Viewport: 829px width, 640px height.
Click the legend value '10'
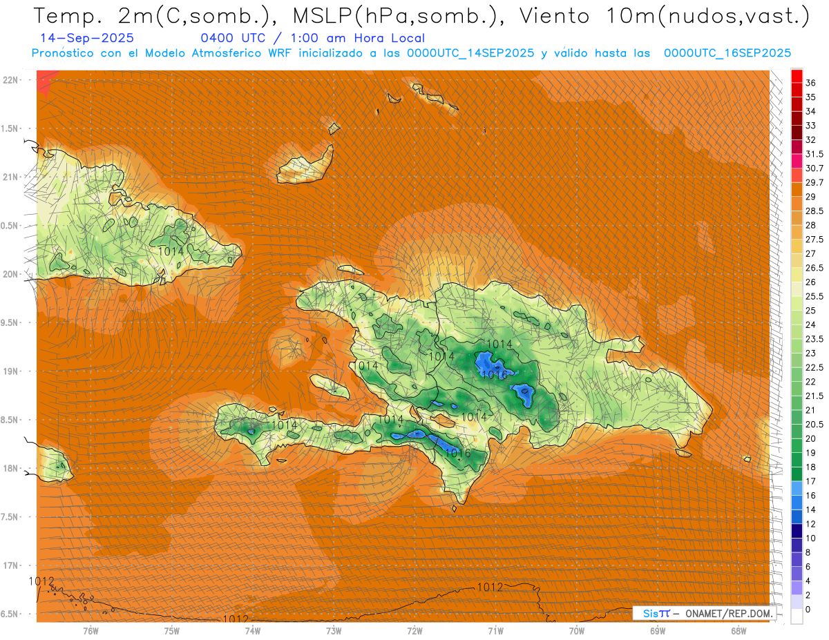pos(811,538)
